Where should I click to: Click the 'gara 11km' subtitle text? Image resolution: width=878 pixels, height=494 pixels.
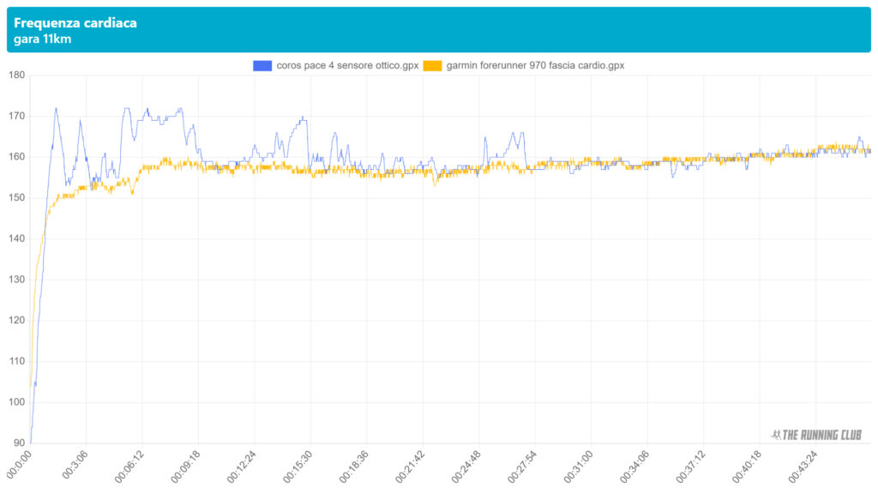[x=42, y=39]
